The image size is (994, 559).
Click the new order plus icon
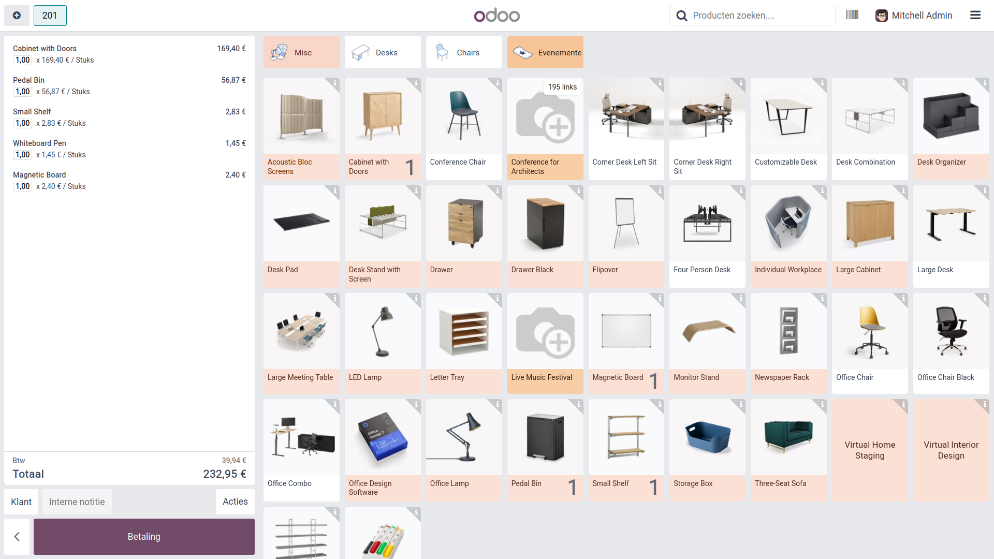(x=17, y=16)
